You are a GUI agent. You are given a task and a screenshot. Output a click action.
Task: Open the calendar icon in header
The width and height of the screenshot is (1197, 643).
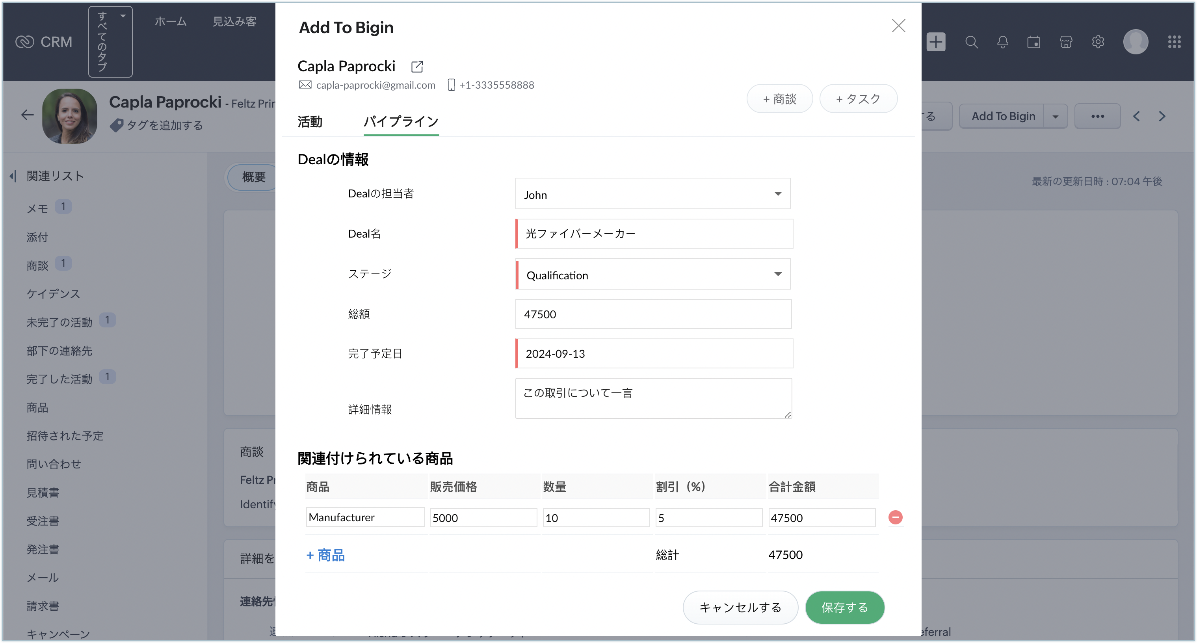click(1033, 42)
